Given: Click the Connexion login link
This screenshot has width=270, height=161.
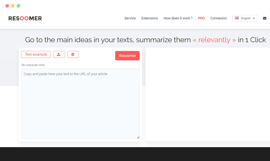Looking at the screenshot, I should pyautogui.click(x=218, y=18).
